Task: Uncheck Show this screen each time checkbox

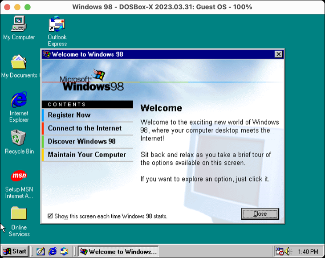Action: pyautogui.click(x=50, y=216)
